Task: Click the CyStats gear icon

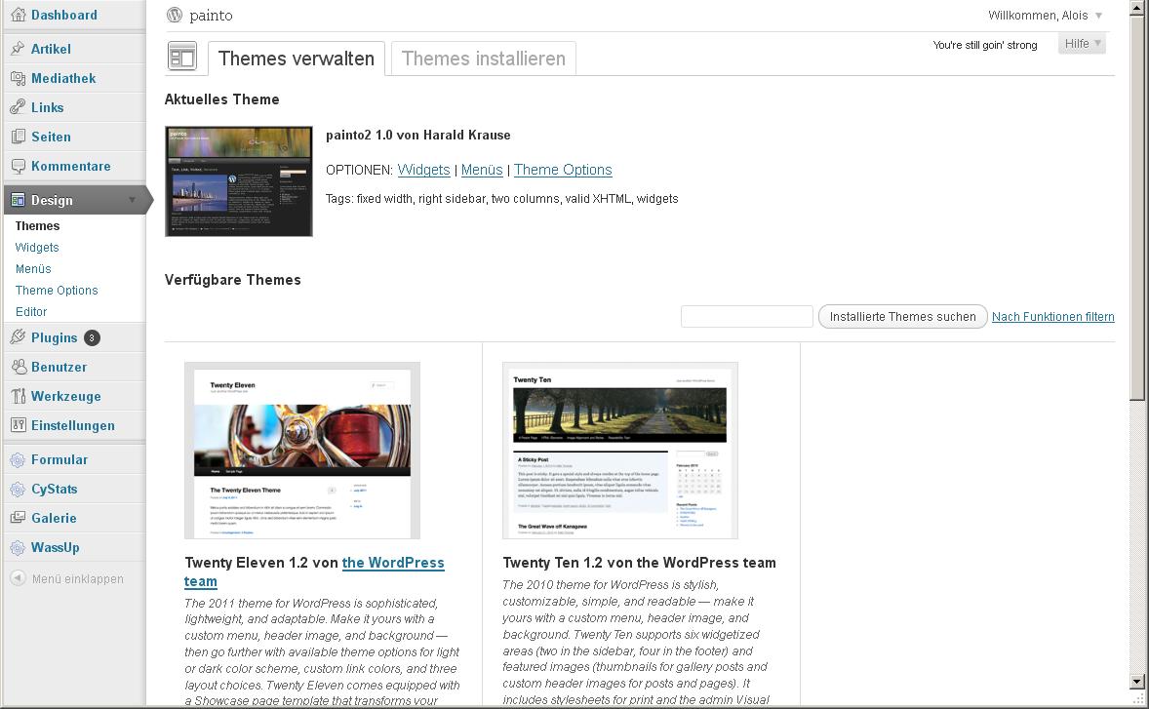Action: 18,490
